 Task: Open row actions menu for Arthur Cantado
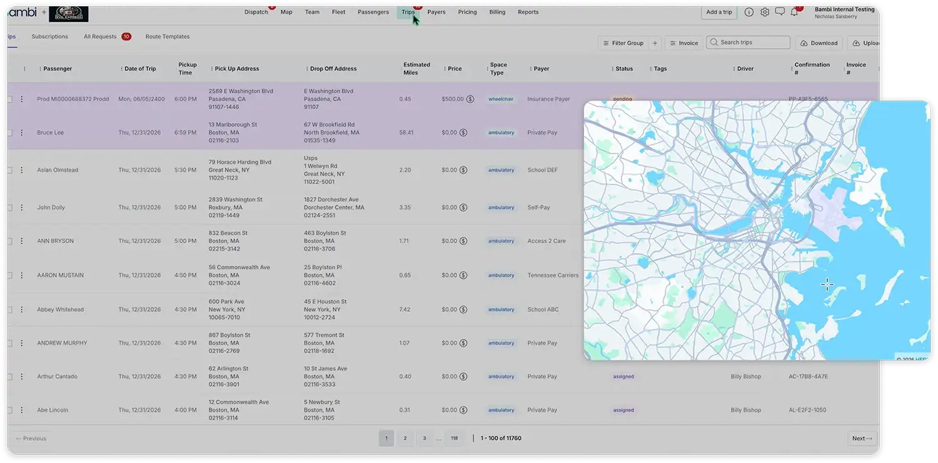[x=21, y=377]
